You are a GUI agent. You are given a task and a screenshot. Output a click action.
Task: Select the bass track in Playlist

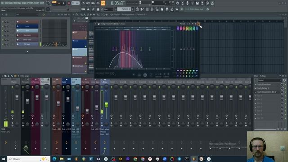(x=80, y=44)
